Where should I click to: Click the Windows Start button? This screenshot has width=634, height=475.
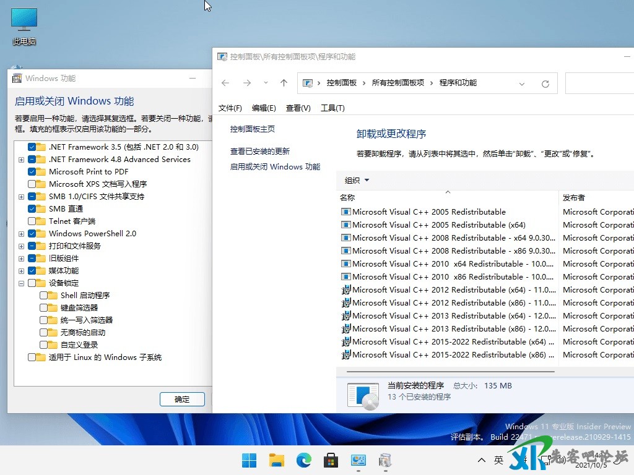[249, 460]
